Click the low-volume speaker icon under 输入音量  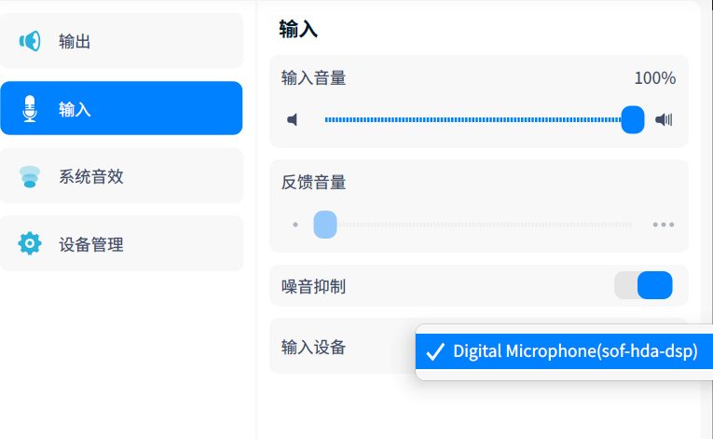point(293,120)
